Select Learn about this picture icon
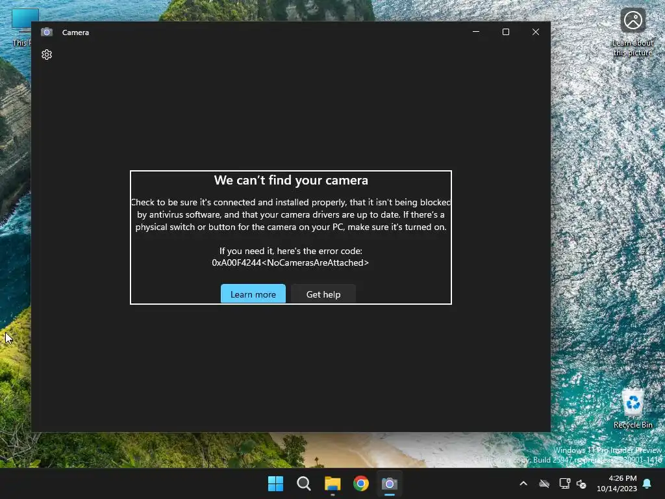Viewport: 665px width, 499px height. point(633,32)
